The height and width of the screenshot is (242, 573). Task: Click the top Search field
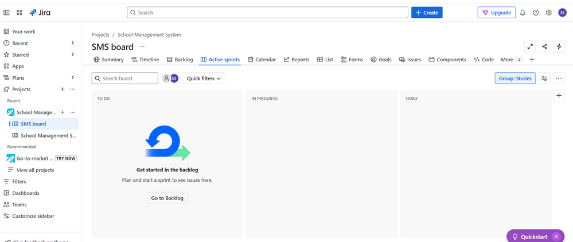coord(267,13)
